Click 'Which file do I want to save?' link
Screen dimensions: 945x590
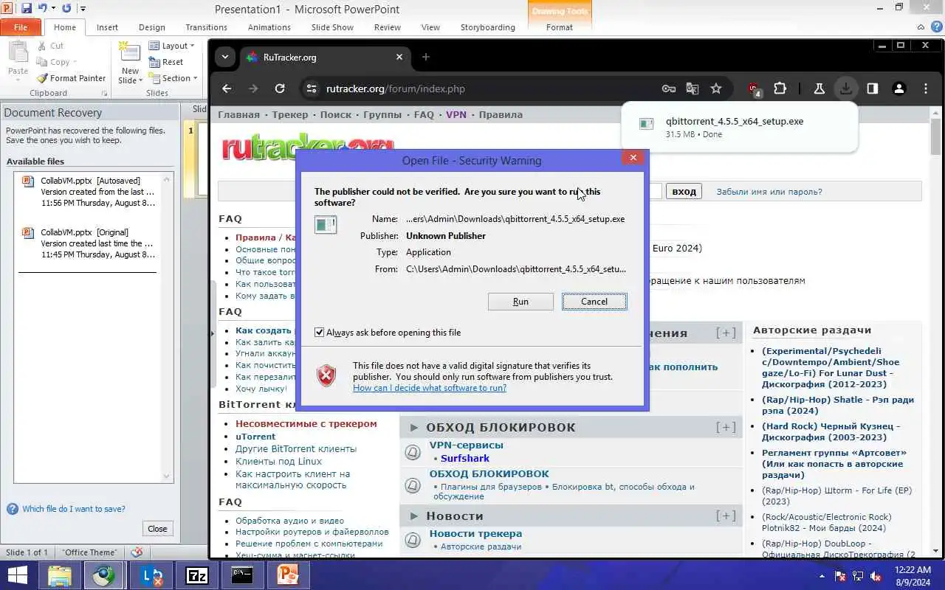74,509
